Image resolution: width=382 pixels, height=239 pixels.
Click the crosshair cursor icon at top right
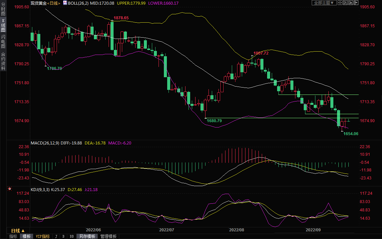(340, 3)
